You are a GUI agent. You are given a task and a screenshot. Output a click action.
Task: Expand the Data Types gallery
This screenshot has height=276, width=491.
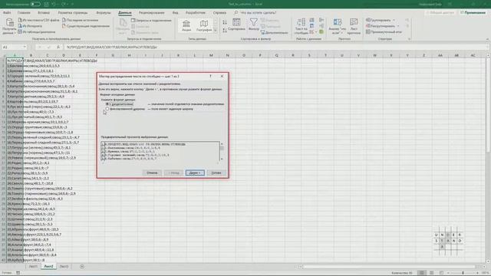[x=215, y=31]
